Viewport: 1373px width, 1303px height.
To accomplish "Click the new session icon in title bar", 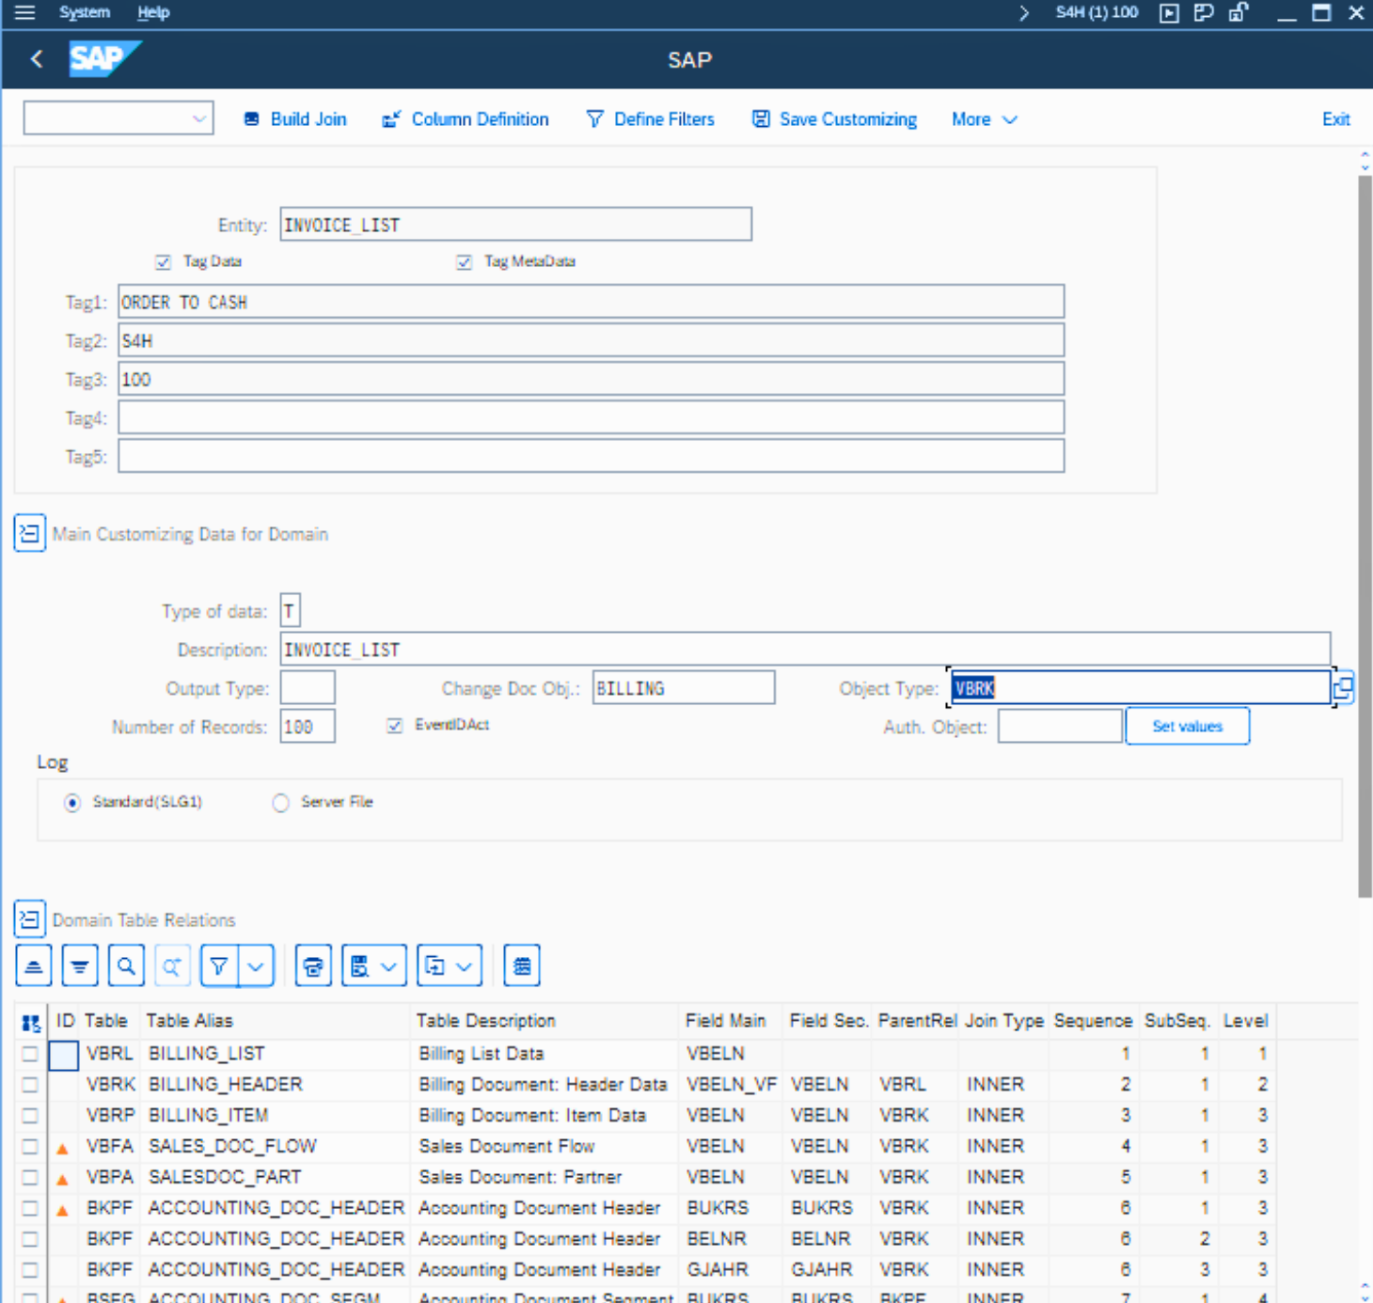I will click(1203, 12).
